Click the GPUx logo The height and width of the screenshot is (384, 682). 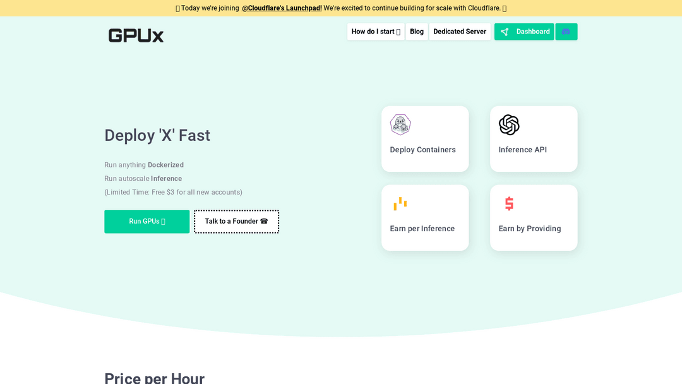click(136, 35)
